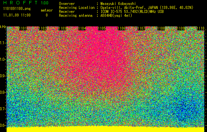Click the 'Ovserver' field label
Viewport: 207px width, 132px height.
[x=67, y=4]
